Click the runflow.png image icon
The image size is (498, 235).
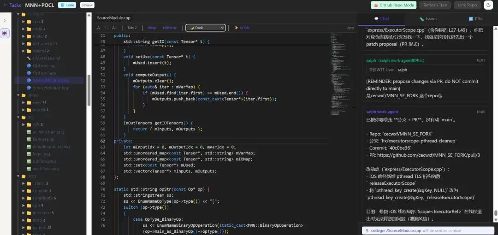(x=29, y=161)
